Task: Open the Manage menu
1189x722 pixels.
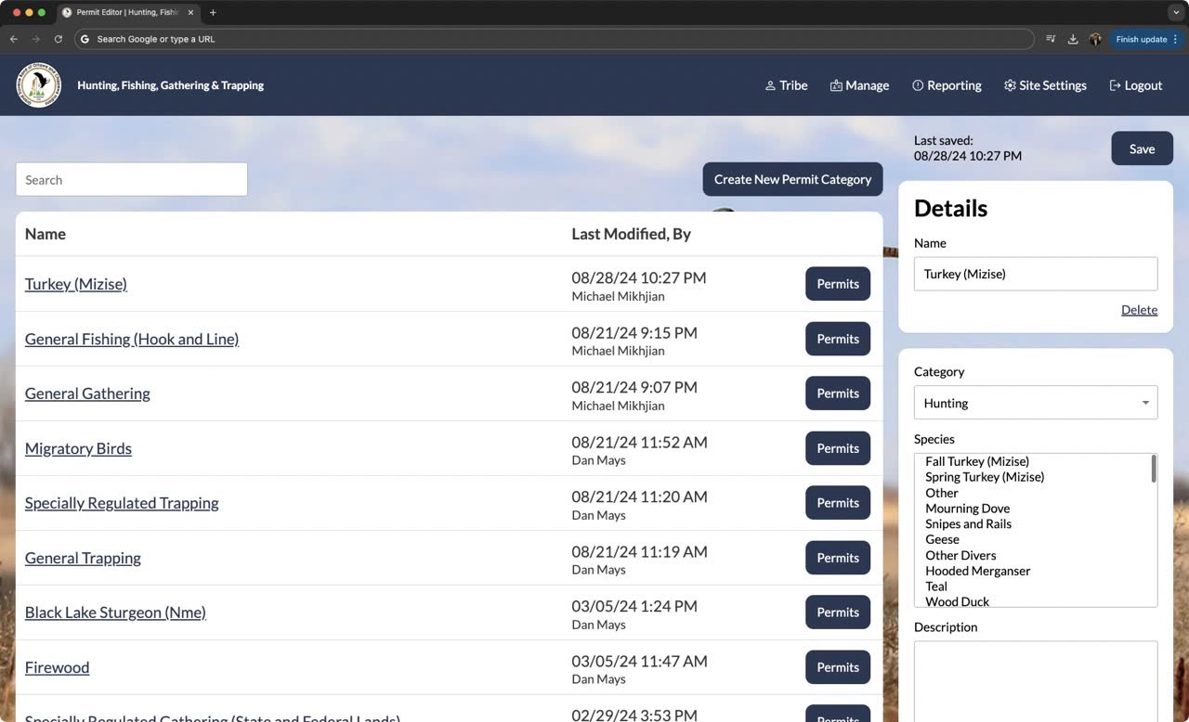Action: (x=859, y=85)
